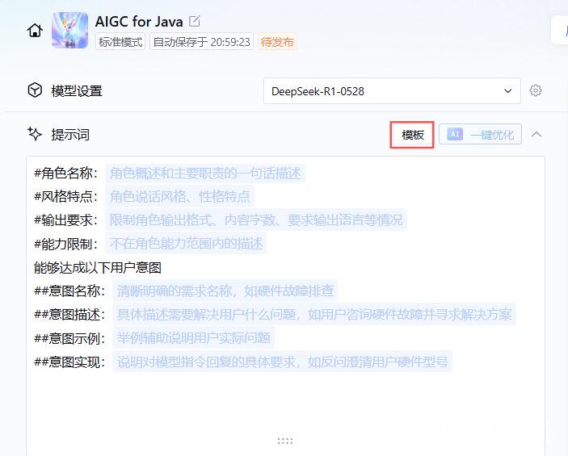The height and width of the screenshot is (456, 568).
Task: Click the resize handle dots below the prompt editor
Action: pyautogui.click(x=284, y=441)
